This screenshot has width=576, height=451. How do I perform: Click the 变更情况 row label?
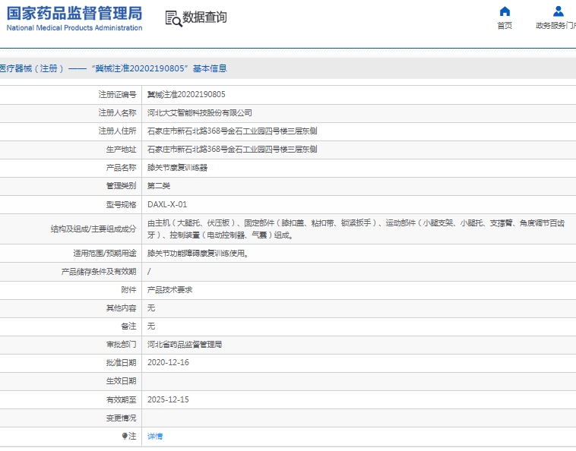(x=122, y=418)
